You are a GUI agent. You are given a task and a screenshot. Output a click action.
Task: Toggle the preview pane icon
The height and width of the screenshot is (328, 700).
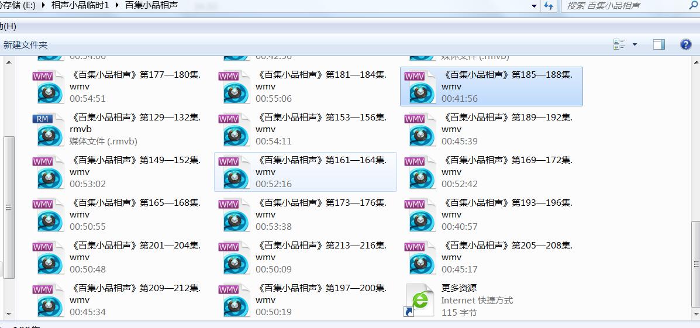(x=659, y=44)
